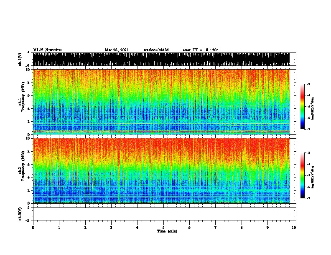Image resolution: width=331 pixels, height=255 pixels.
Task: Select the date label "Mar.28, 2021"
Action: 117,50
